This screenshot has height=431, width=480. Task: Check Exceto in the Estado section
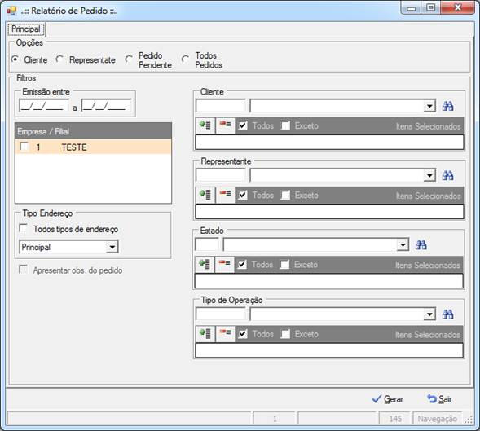tap(284, 265)
